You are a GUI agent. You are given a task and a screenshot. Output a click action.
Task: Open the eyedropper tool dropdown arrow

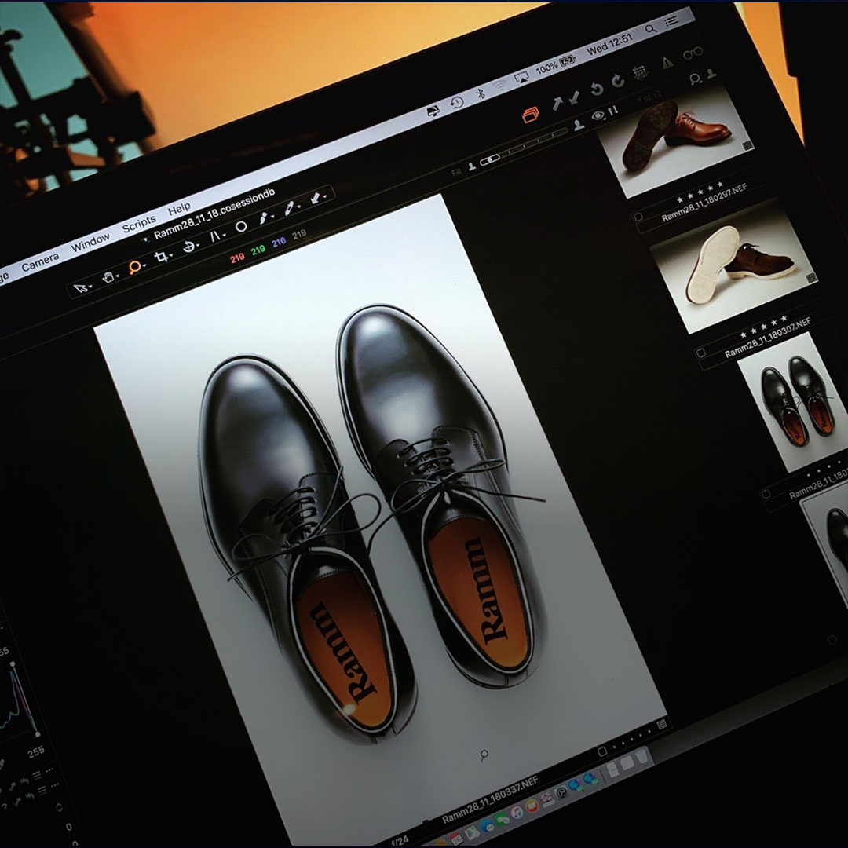pos(298,207)
